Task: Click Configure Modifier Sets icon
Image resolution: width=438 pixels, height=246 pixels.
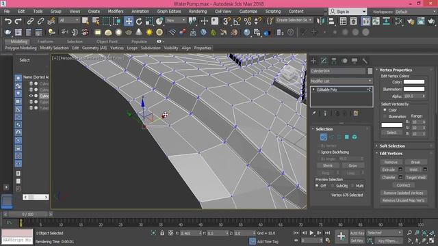Action: pos(356,113)
